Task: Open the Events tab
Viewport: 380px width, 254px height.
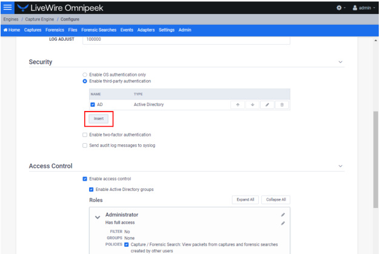Action: point(127,30)
